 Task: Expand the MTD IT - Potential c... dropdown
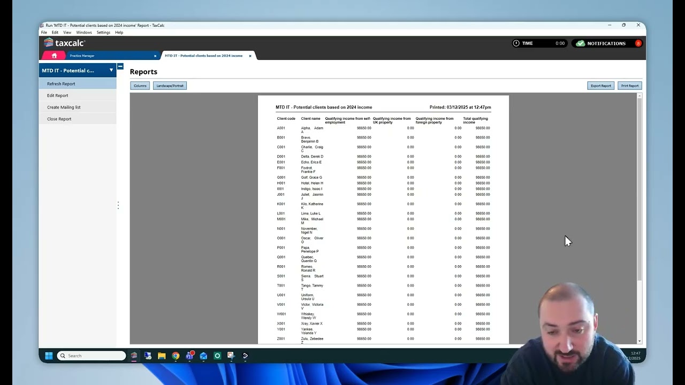click(111, 71)
